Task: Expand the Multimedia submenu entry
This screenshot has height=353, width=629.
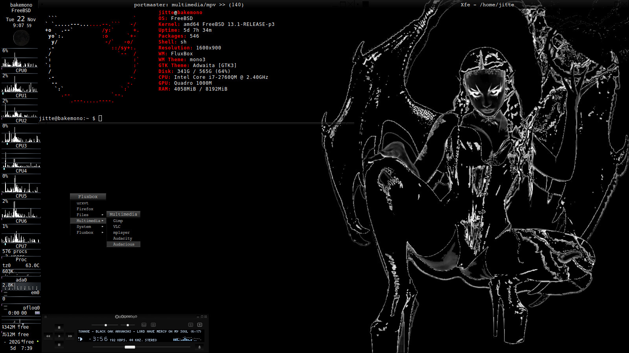Action: point(88,221)
